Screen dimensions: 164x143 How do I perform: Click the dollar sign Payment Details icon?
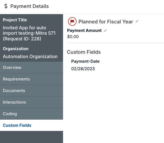6,6
